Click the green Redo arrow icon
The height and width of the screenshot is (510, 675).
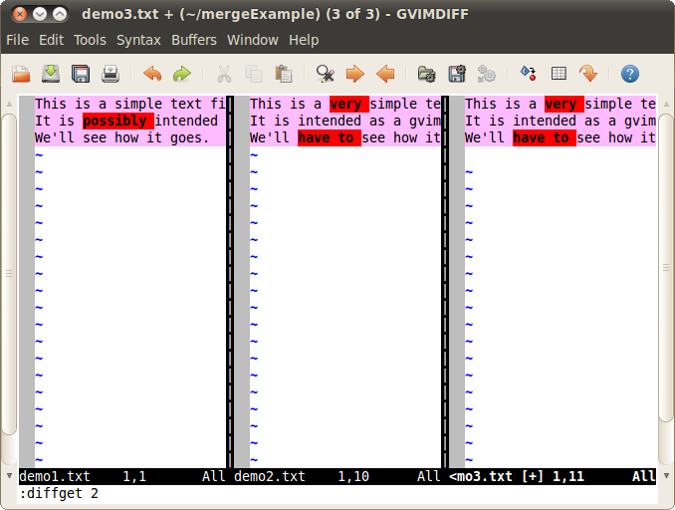182,74
